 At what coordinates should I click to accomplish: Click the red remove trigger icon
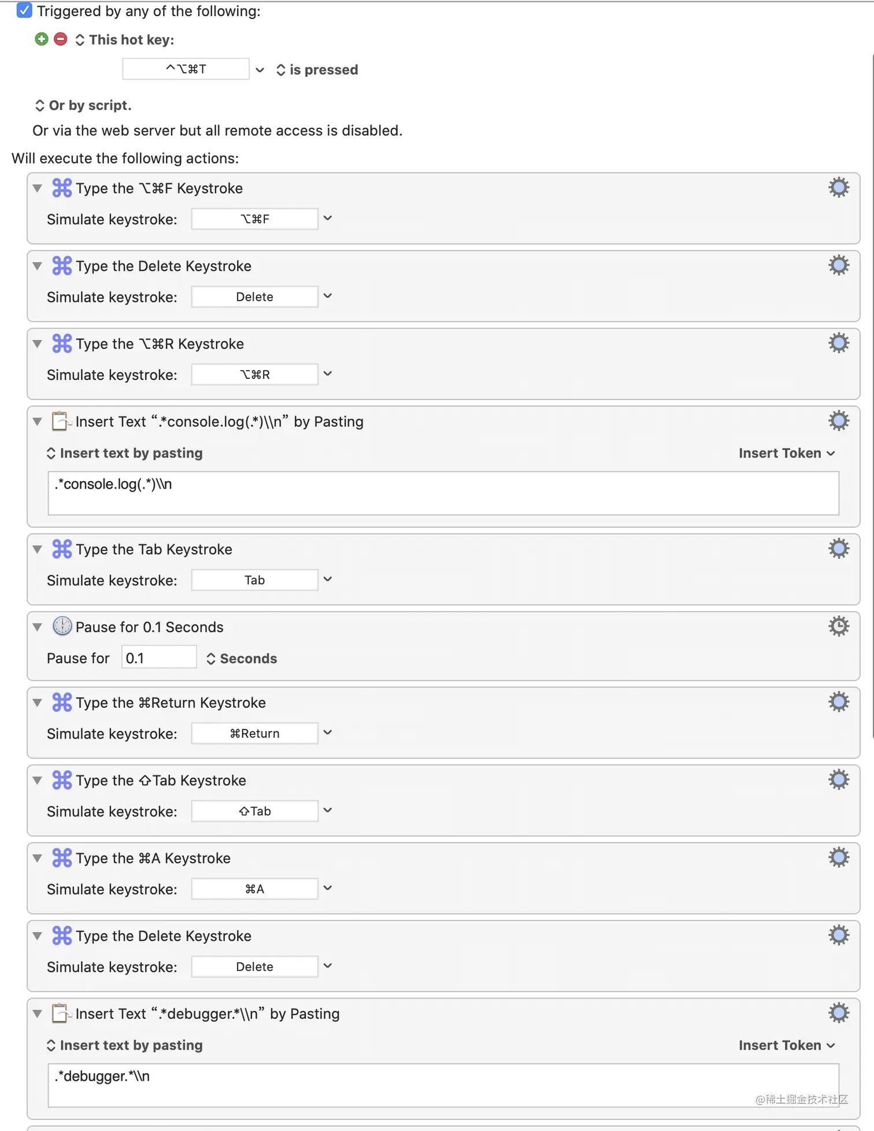click(x=60, y=39)
